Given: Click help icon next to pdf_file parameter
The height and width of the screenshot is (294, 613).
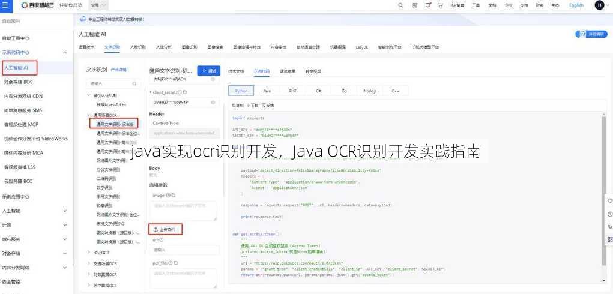Looking at the screenshot, I should [171, 263].
